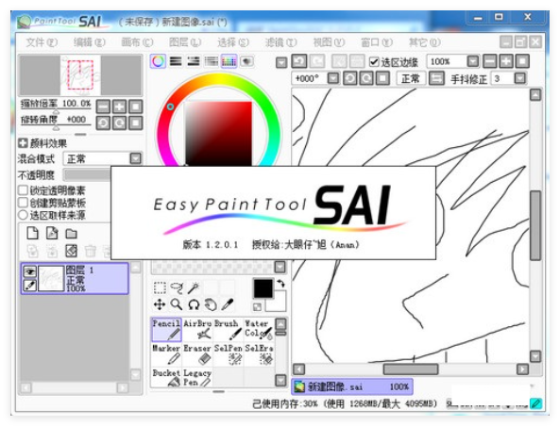Select the Water Color tool
560x426 pixels.
click(259, 330)
